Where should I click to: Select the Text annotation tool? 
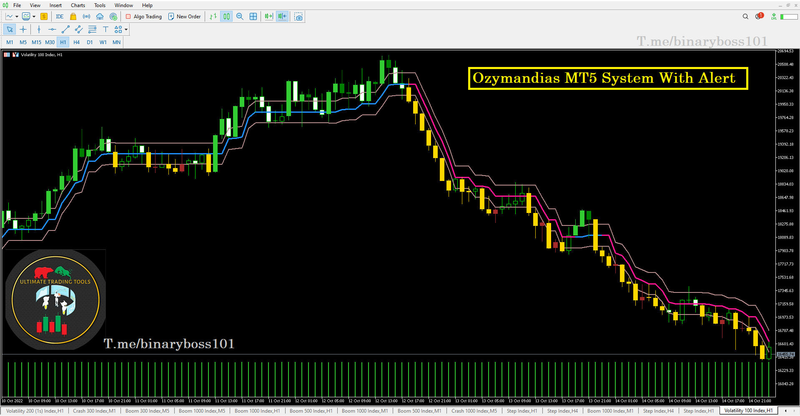105,30
